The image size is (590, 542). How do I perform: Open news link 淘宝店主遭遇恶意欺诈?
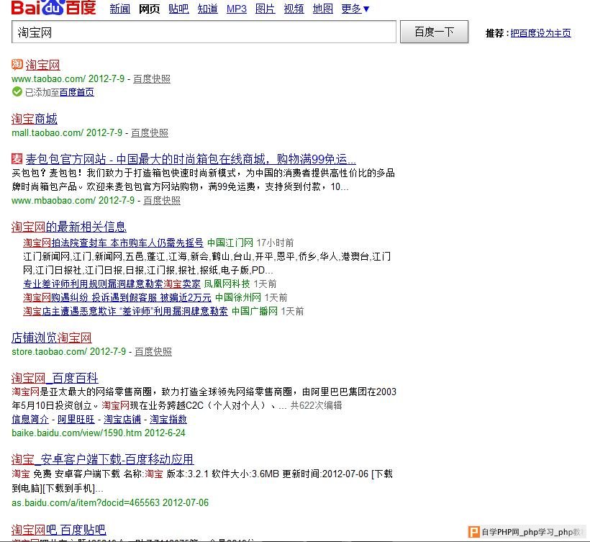coord(125,311)
